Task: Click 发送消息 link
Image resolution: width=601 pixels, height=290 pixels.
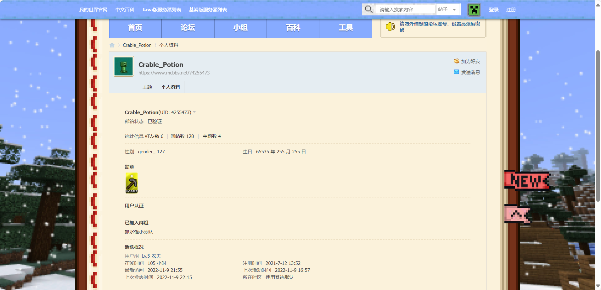Action: [470, 73]
